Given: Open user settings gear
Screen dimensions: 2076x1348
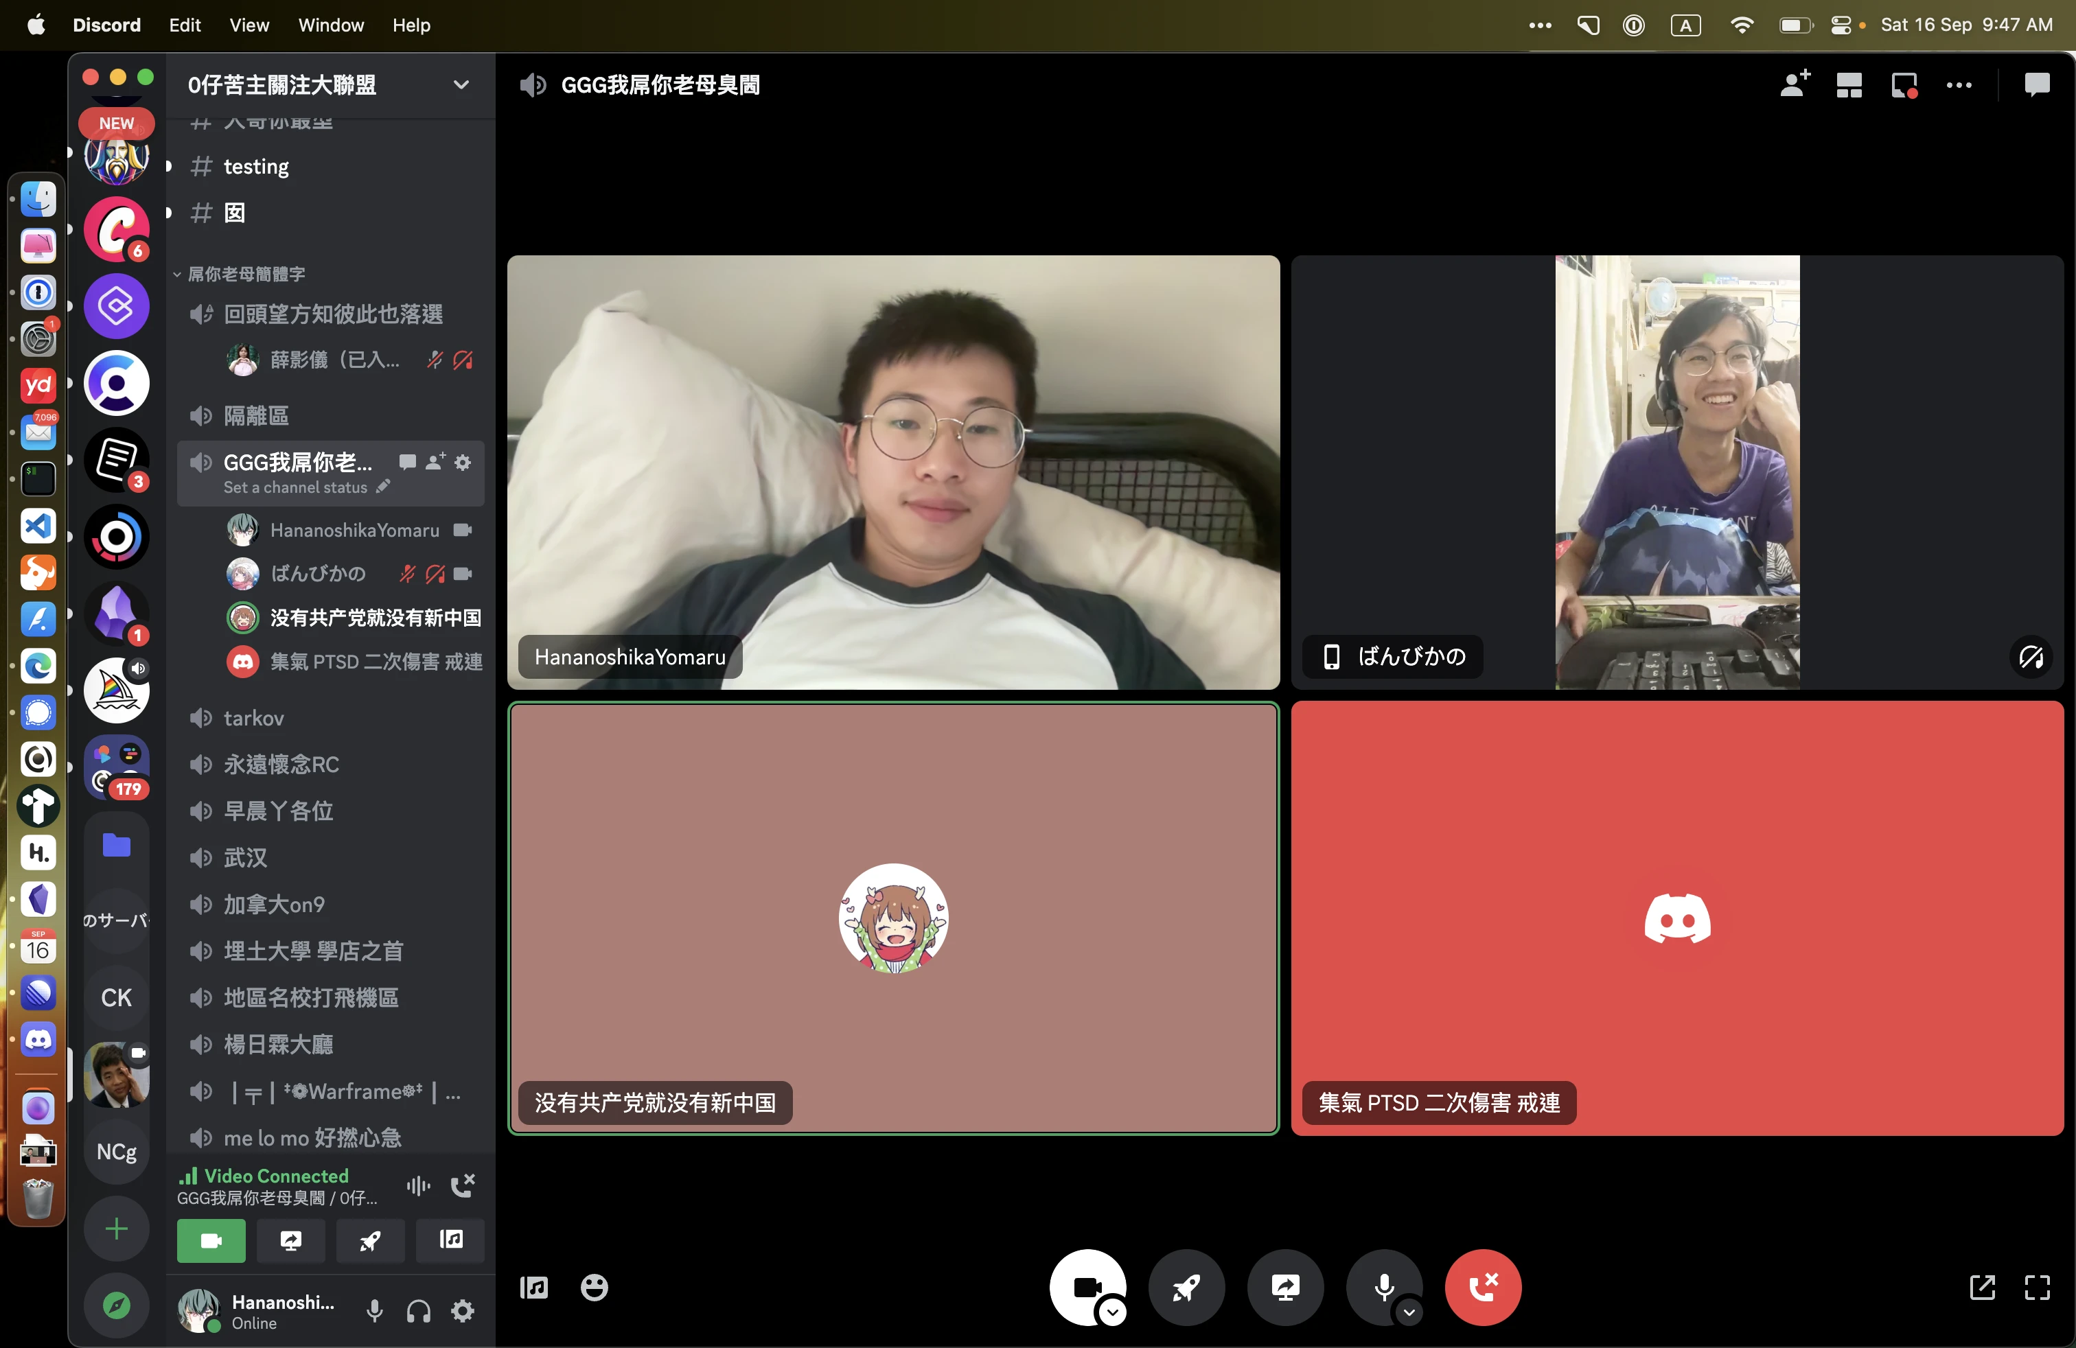Looking at the screenshot, I should (462, 1310).
